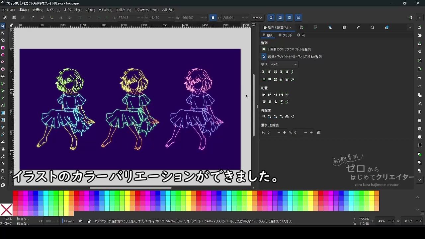
Task: Open the Layer 1 layer selector
Action: (69, 221)
